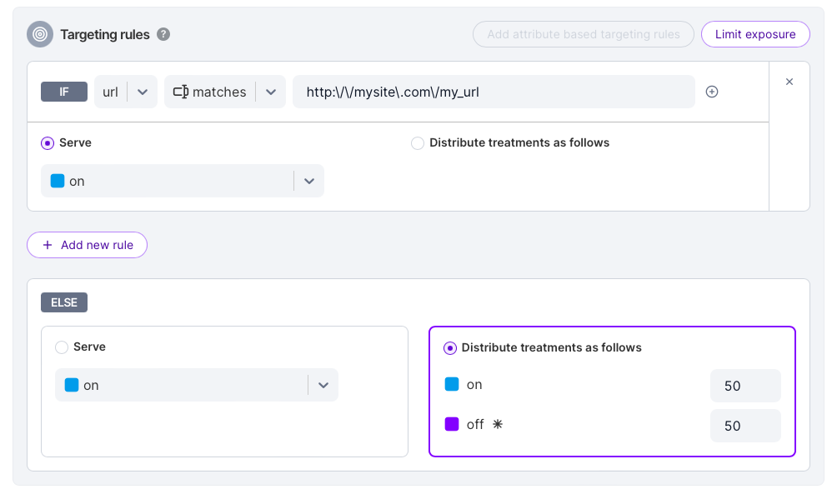Open the matches matcher dropdown
The height and width of the screenshot is (494, 832).
270,92
